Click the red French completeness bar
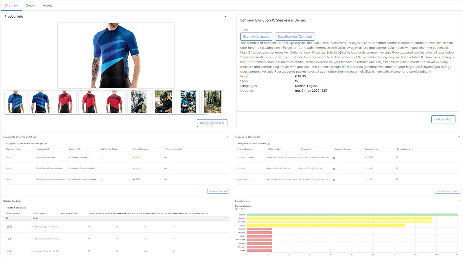Image resolution: width=463 pixels, height=257 pixels. click(259, 229)
